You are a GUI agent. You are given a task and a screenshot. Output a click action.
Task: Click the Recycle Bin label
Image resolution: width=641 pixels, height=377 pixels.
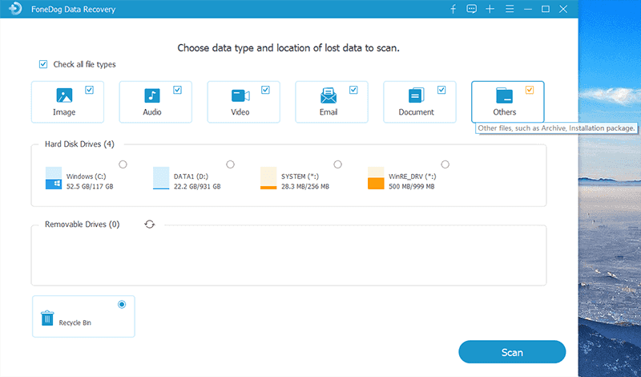tap(75, 322)
